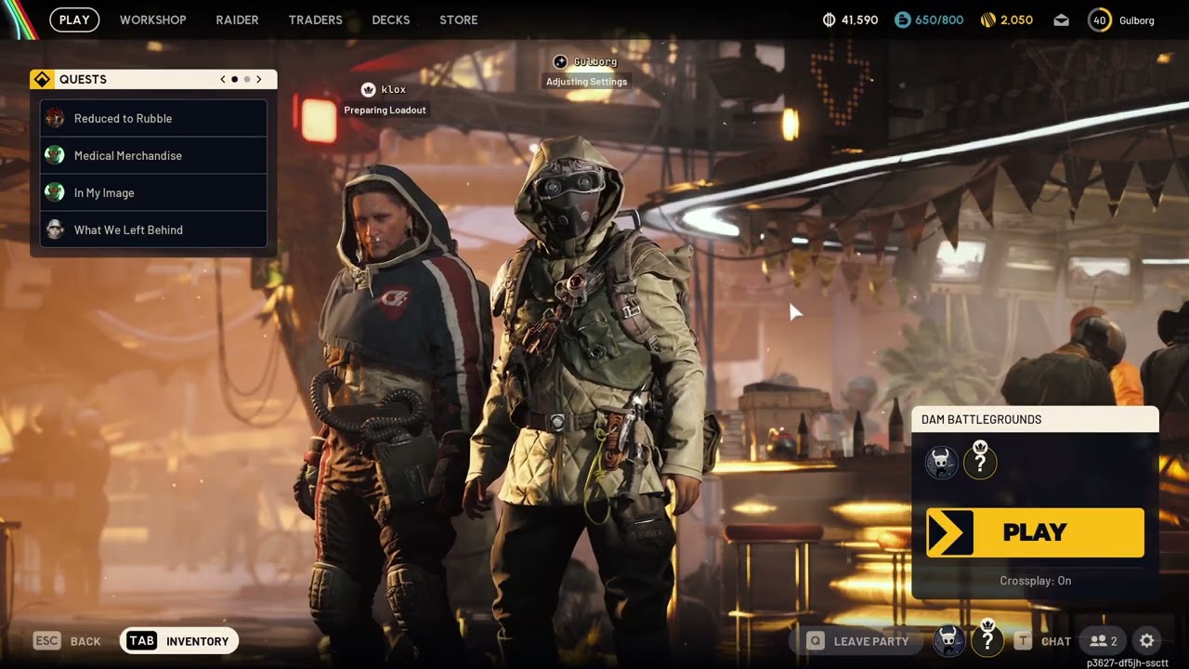Click the yellow Quests diamond icon
The width and height of the screenshot is (1189, 669).
pos(42,79)
